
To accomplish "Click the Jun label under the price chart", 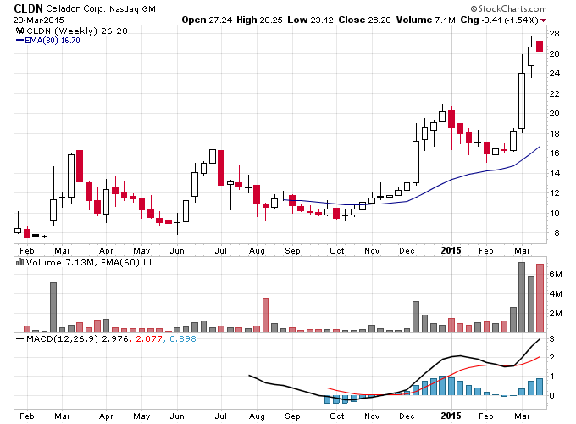I will (x=177, y=251).
